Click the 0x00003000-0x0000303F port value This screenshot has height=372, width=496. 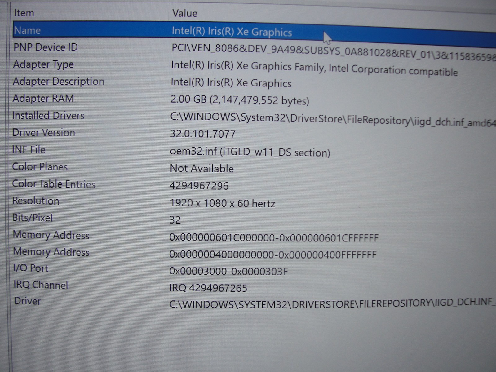tap(228, 271)
